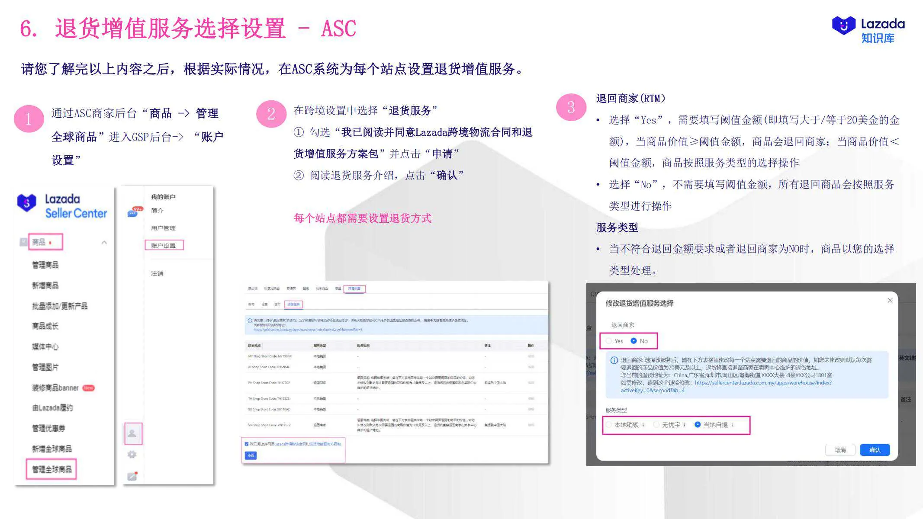Collapse the 商品 menu chevron arrow

click(104, 242)
